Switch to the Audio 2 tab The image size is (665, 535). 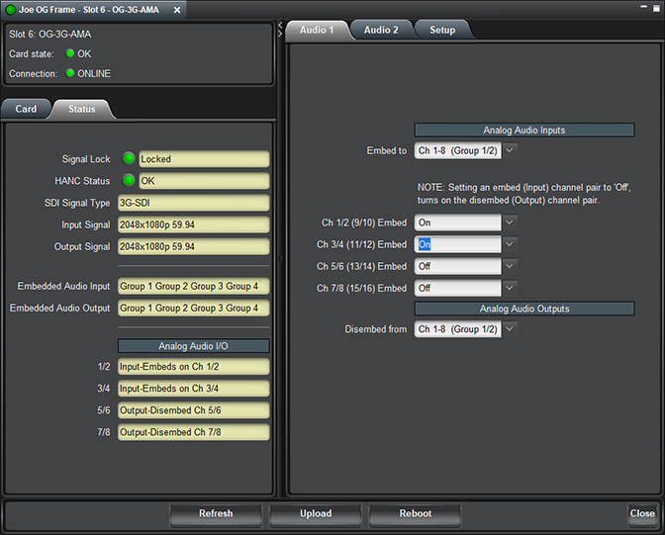381,30
